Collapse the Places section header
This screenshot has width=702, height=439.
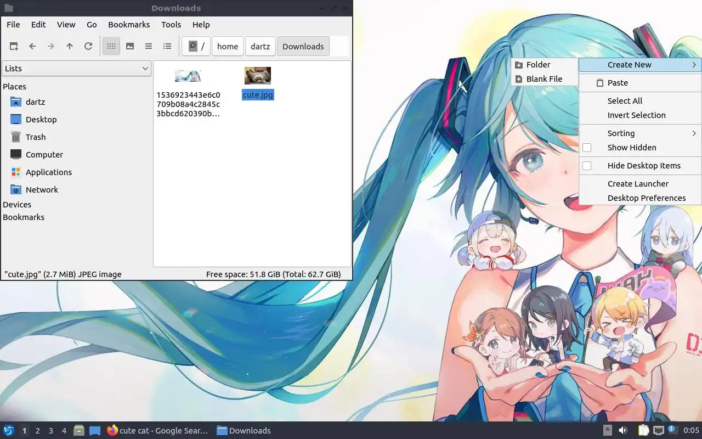tap(15, 87)
